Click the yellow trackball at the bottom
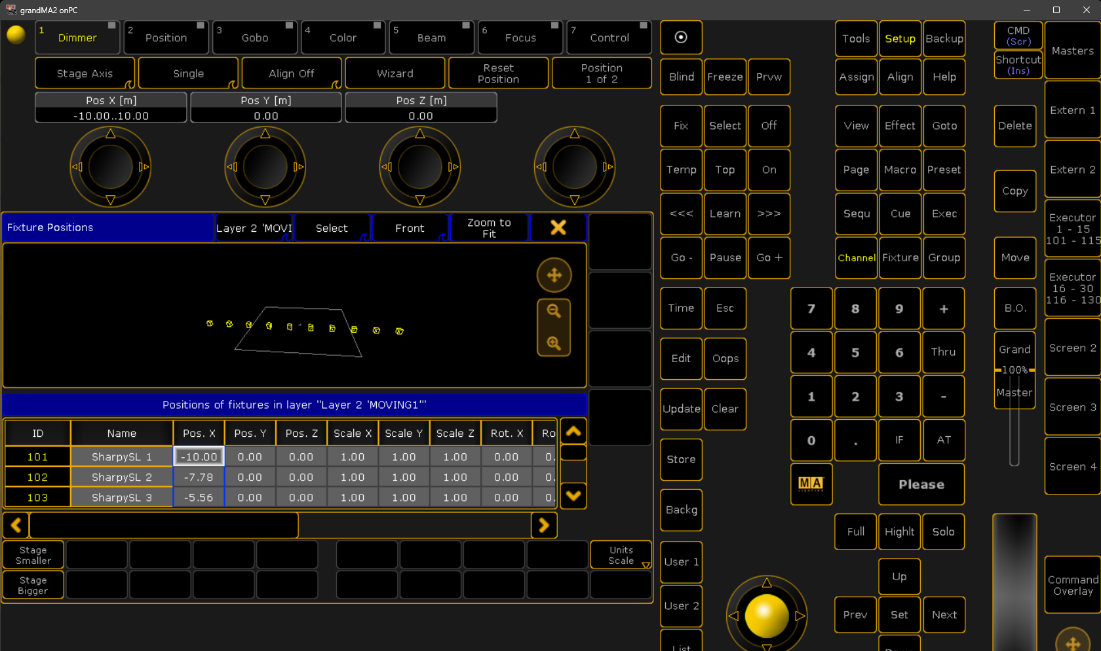Viewport: 1101px width, 651px height. [767, 616]
